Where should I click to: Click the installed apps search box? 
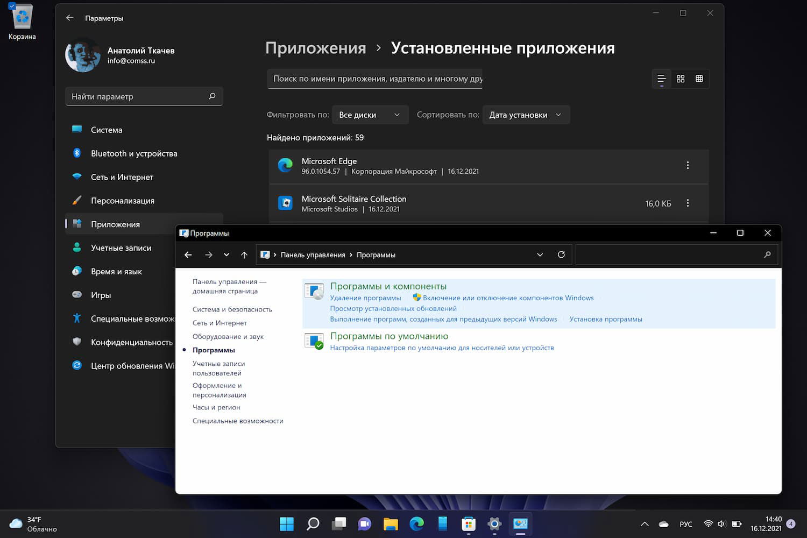click(375, 79)
